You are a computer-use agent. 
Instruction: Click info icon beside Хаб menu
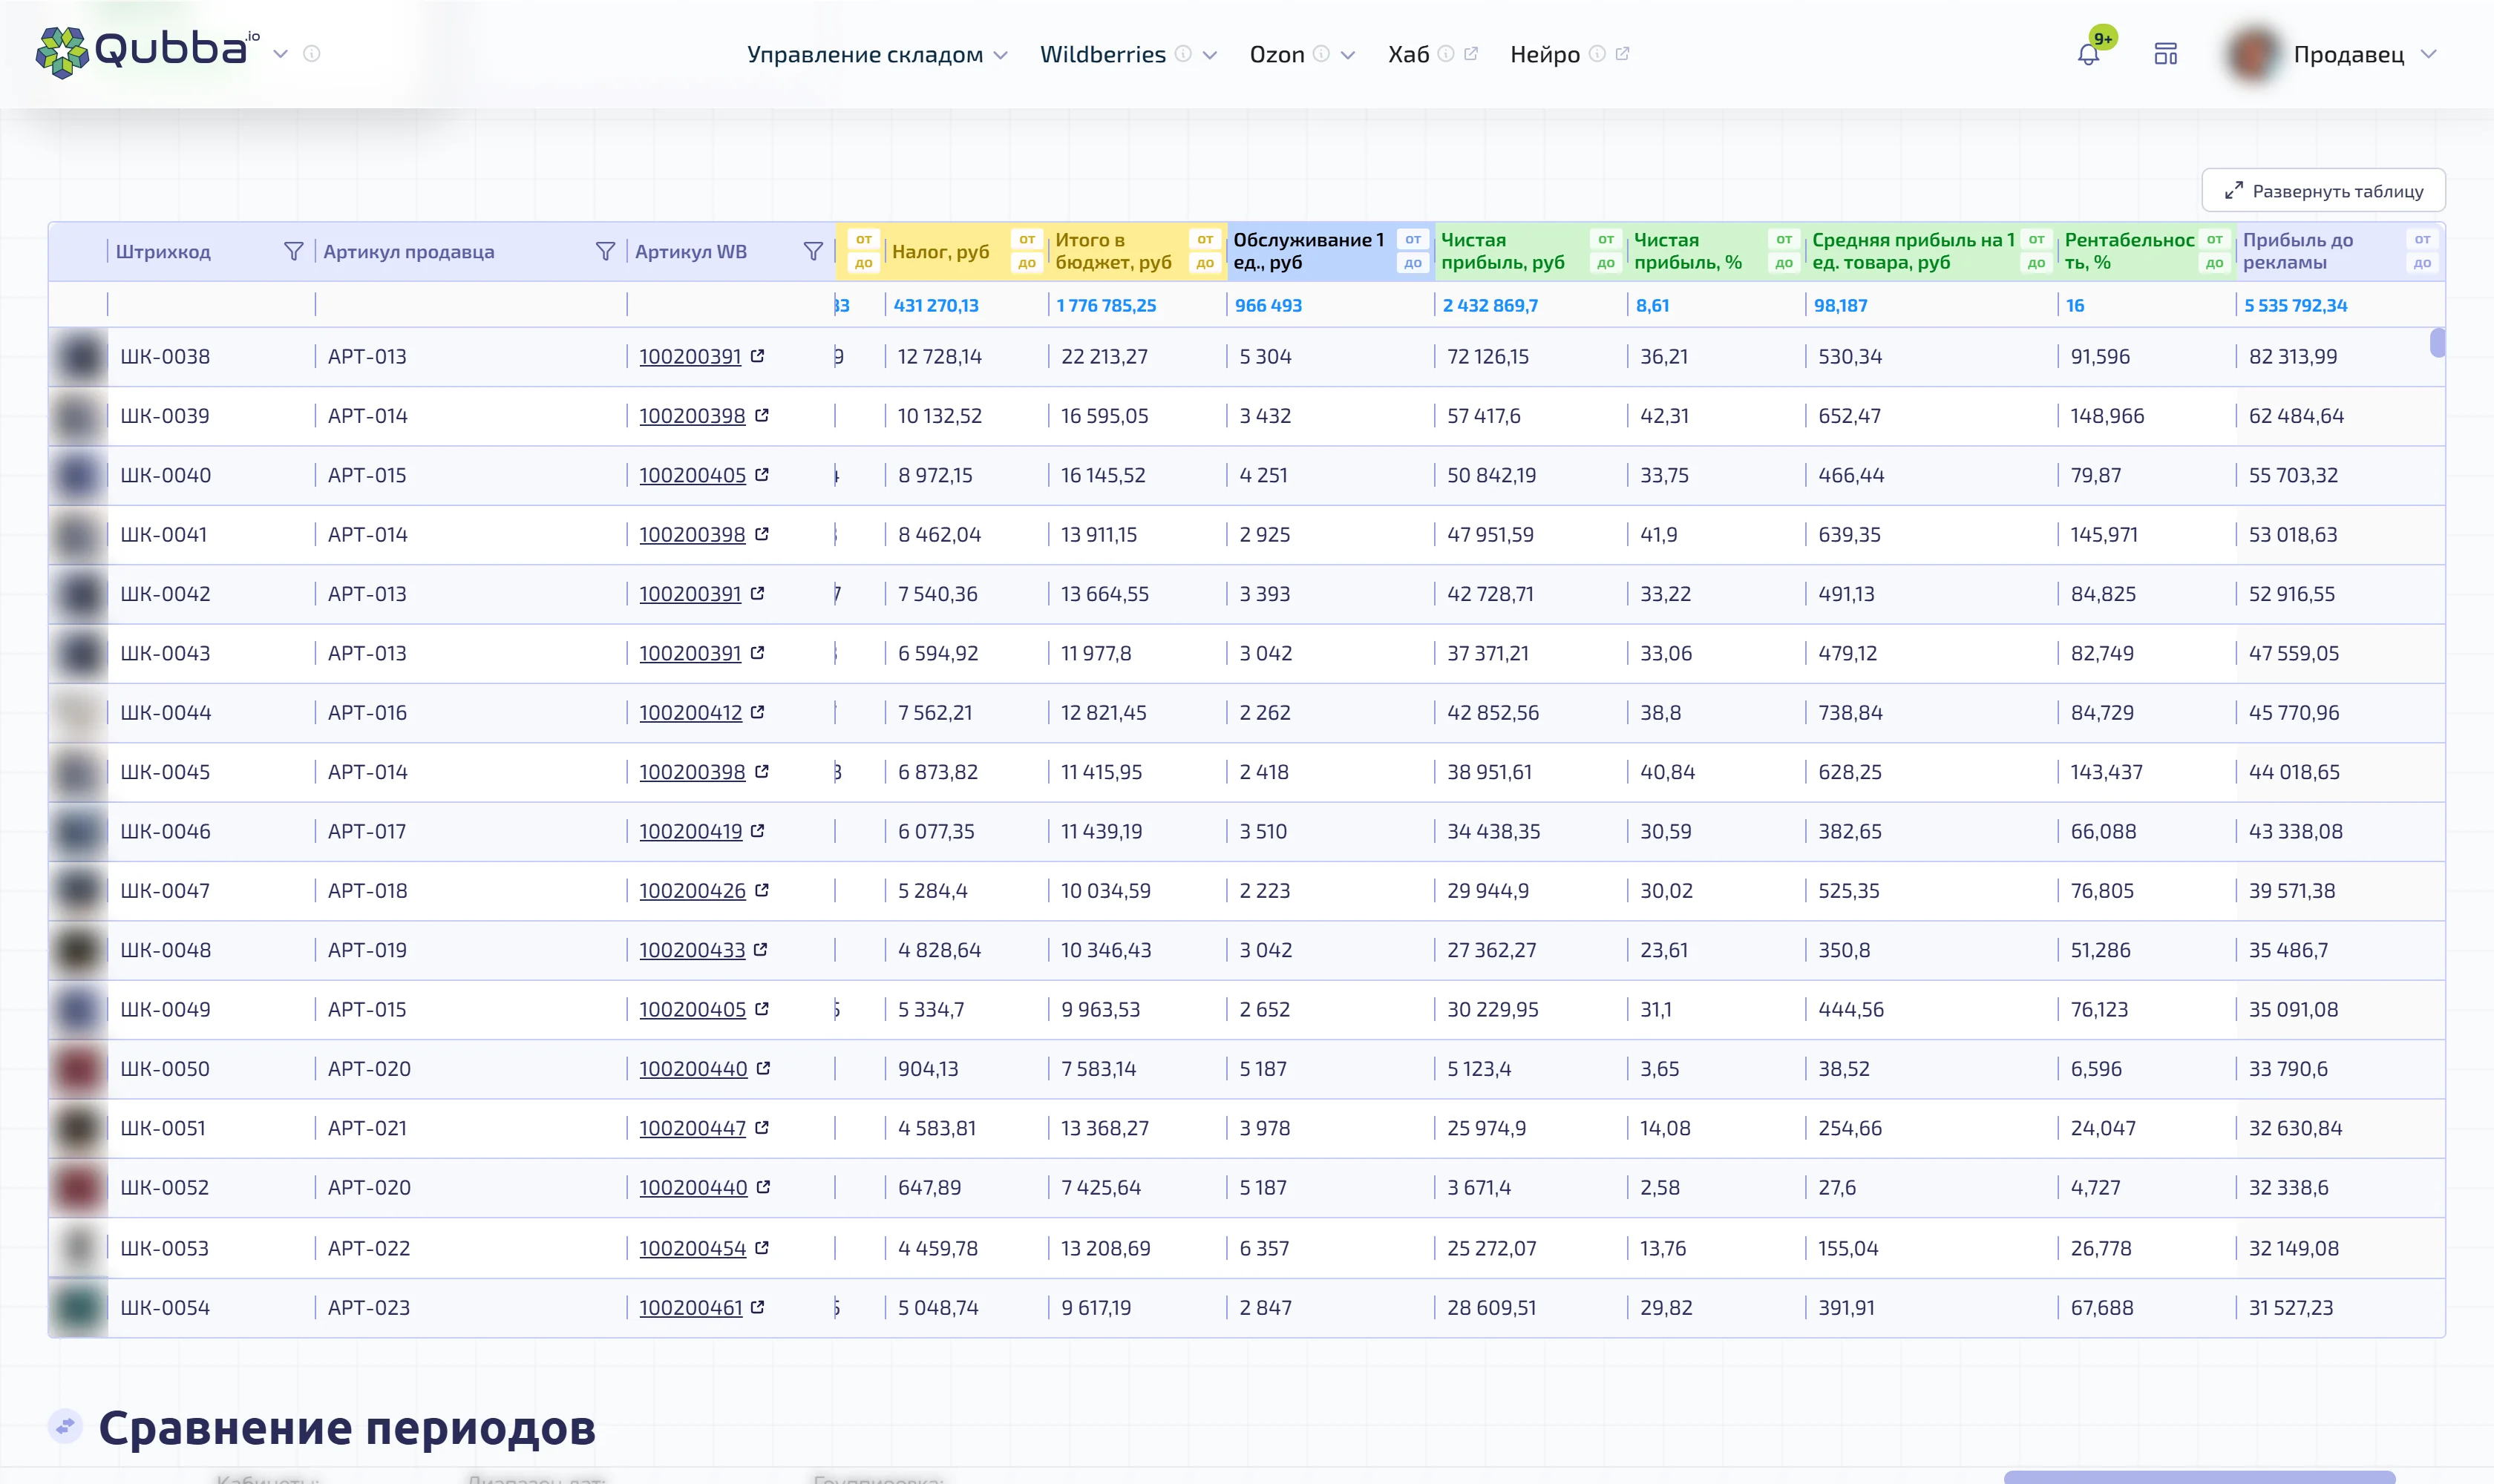tap(1447, 53)
